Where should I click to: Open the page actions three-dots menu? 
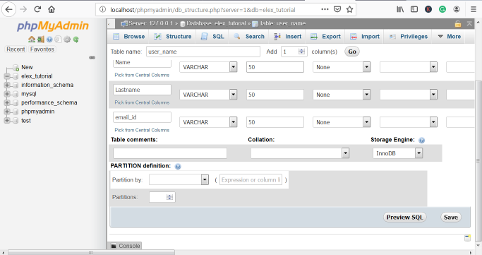click(x=325, y=9)
